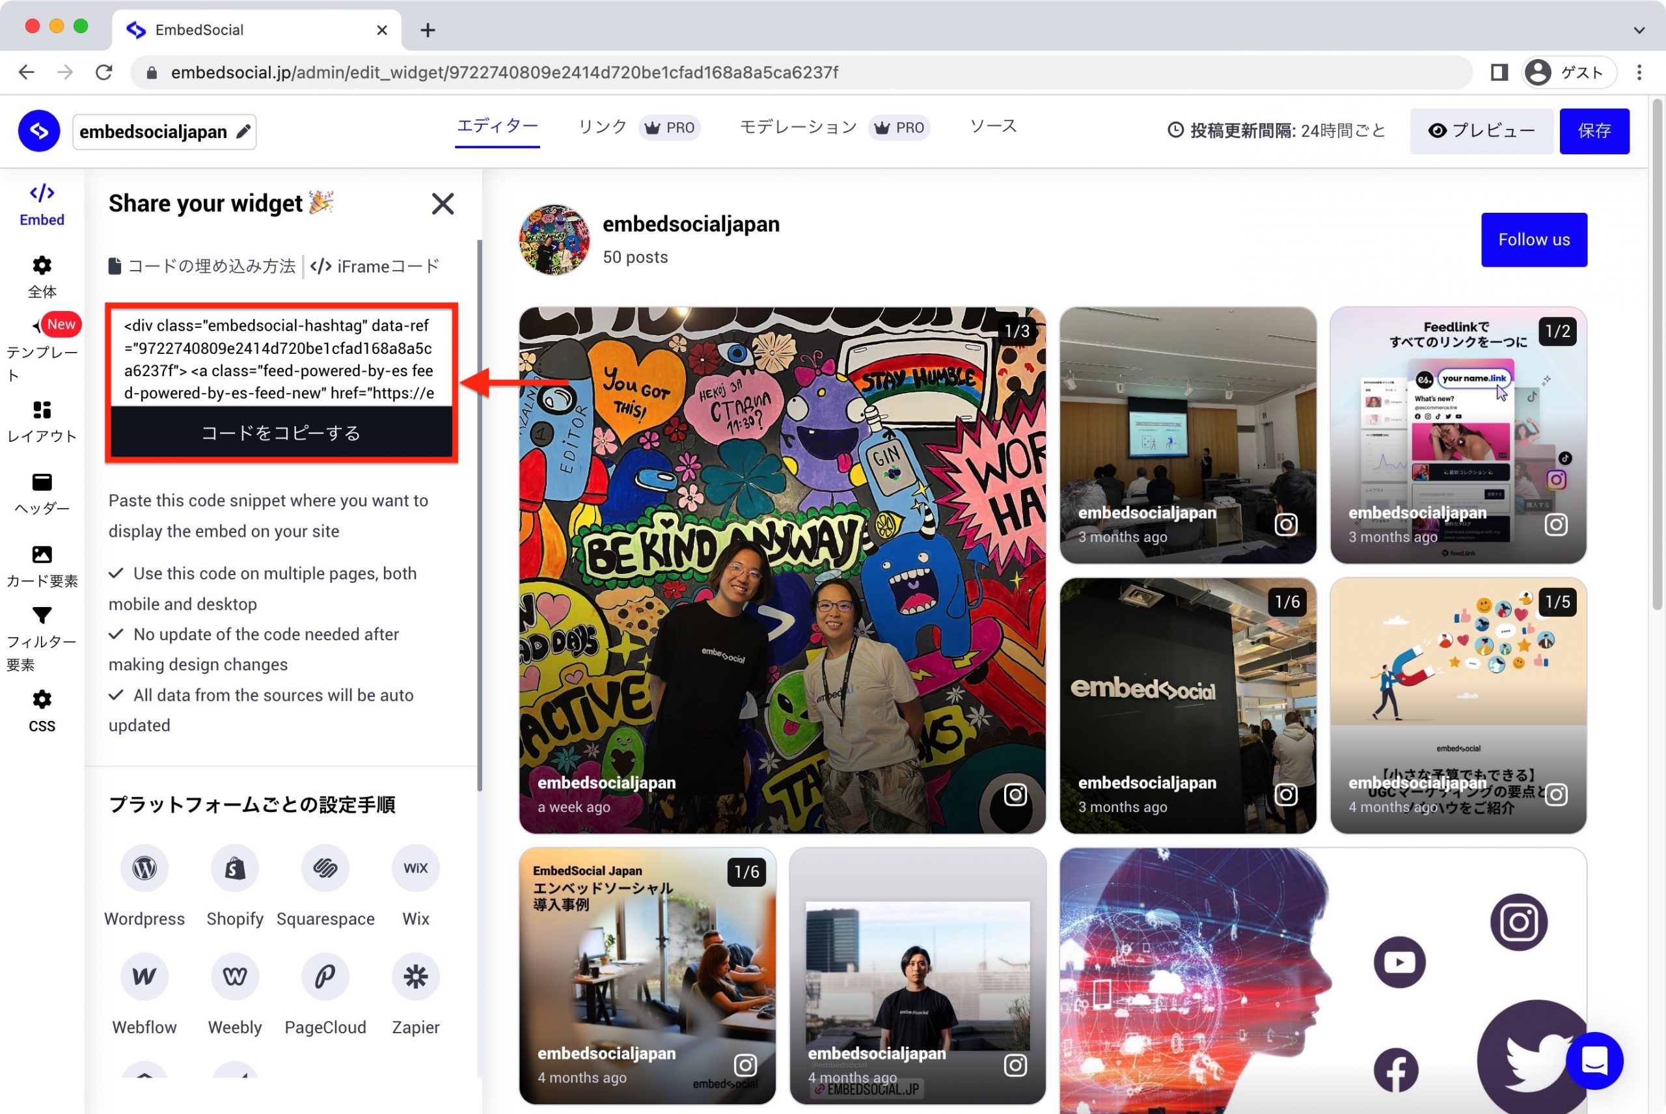Go back in browser history
This screenshot has width=1666, height=1114.
[x=26, y=72]
